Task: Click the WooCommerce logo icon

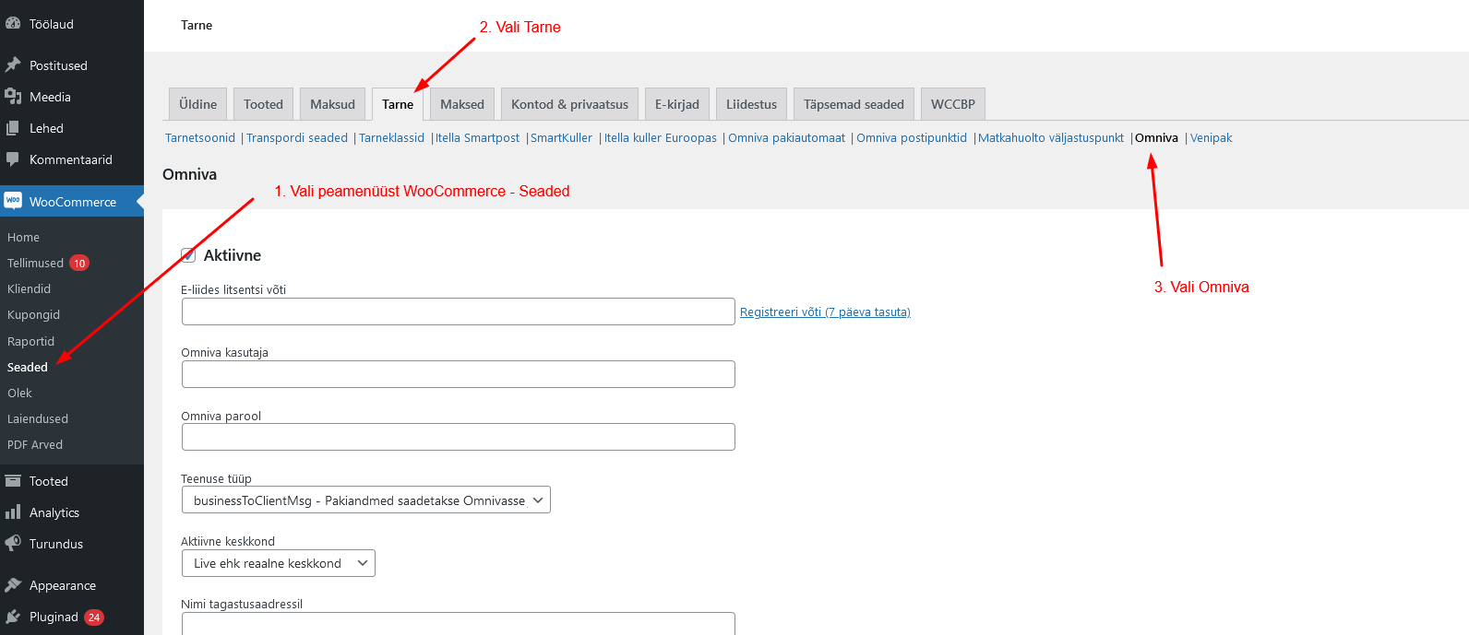Action: (13, 201)
